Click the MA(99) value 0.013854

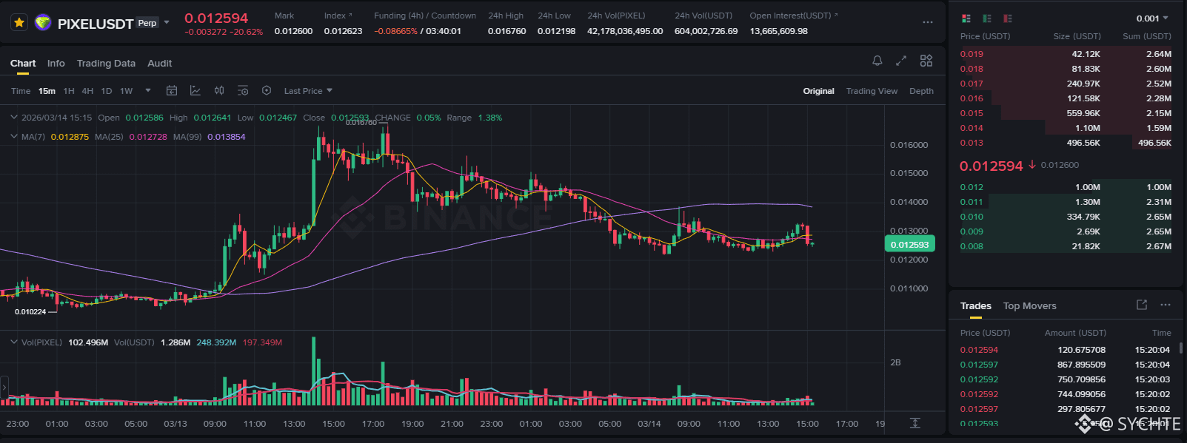(x=227, y=137)
